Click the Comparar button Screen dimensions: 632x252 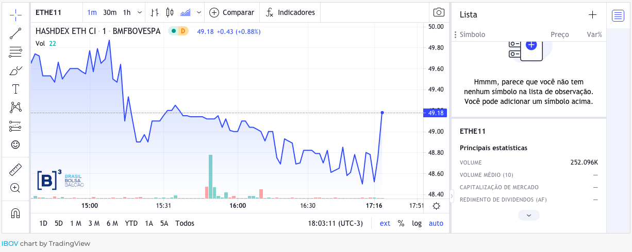pyautogui.click(x=232, y=12)
